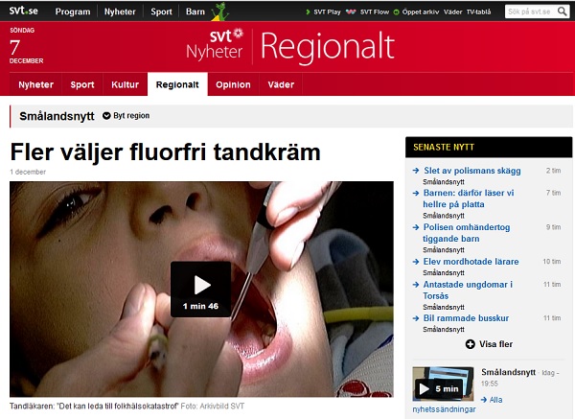The image size is (575, 419).
Task: Open Bil rammade busskur article
Action: [466, 318]
